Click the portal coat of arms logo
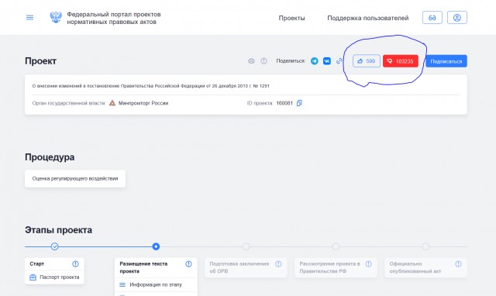The width and height of the screenshot is (496, 296). click(x=56, y=17)
